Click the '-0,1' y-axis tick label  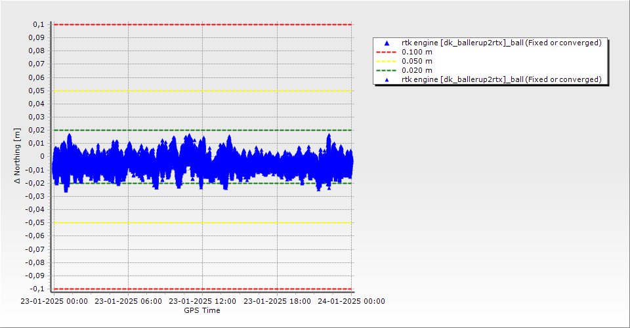[37, 289]
